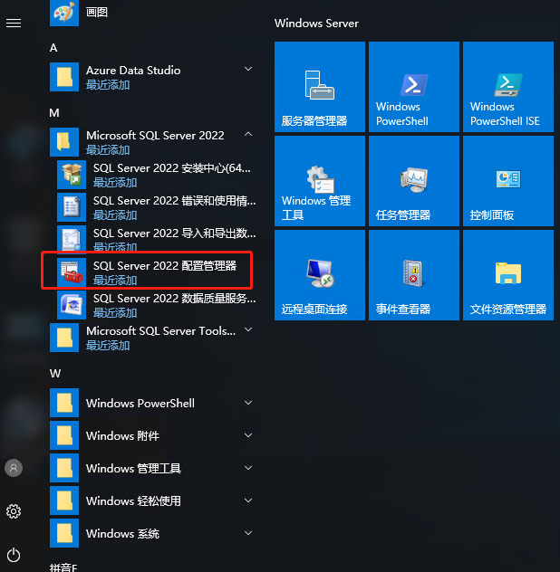This screenshot has height=572, width=560.
Task: Expand Windows PowerShell folder chevron
Action: coord(248,403)
